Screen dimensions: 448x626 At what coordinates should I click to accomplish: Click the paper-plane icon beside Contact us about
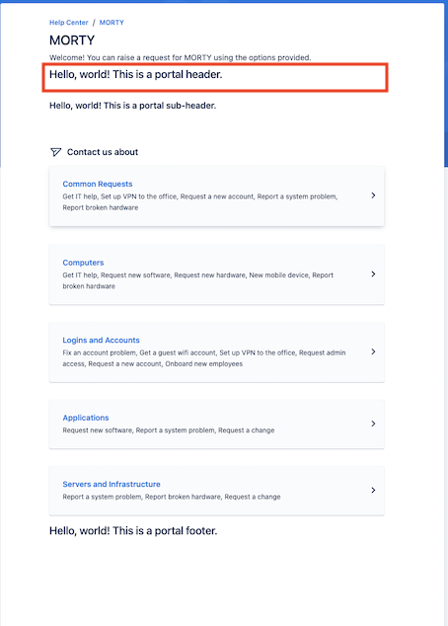pos(55,152)
